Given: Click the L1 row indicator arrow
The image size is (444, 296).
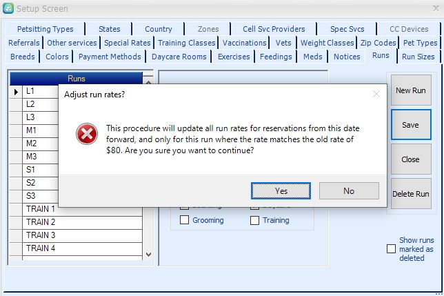Looking at the screenshot, I should tap(16, 91).
